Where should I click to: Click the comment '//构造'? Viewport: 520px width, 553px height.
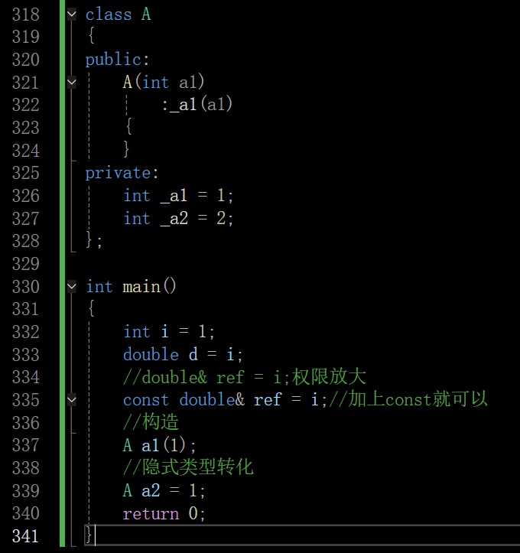[151, 422]
